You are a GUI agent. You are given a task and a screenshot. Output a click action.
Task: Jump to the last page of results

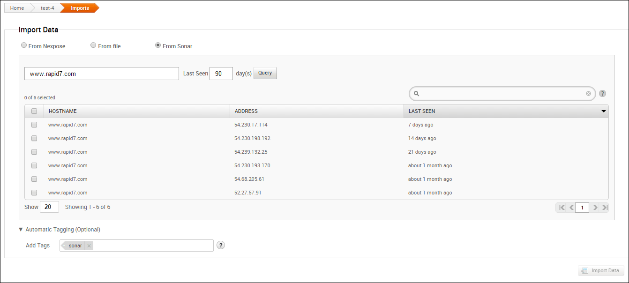pyautogui.click(x=605, y=208)
